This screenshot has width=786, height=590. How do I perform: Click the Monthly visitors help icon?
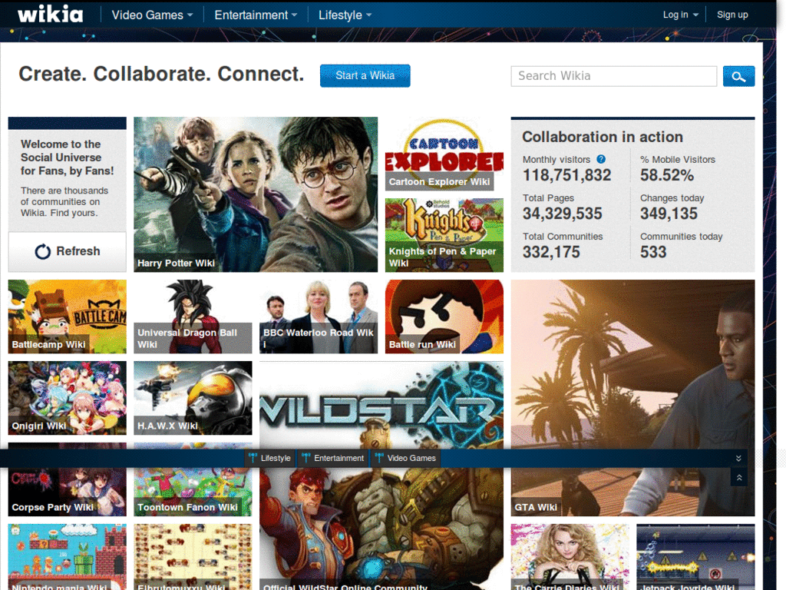point(600,159)
